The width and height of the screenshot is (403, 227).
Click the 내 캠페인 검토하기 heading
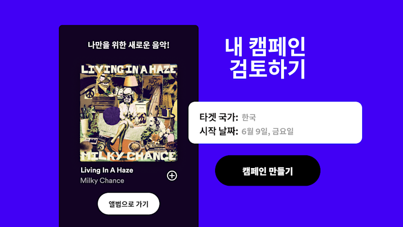pos(265,58)
